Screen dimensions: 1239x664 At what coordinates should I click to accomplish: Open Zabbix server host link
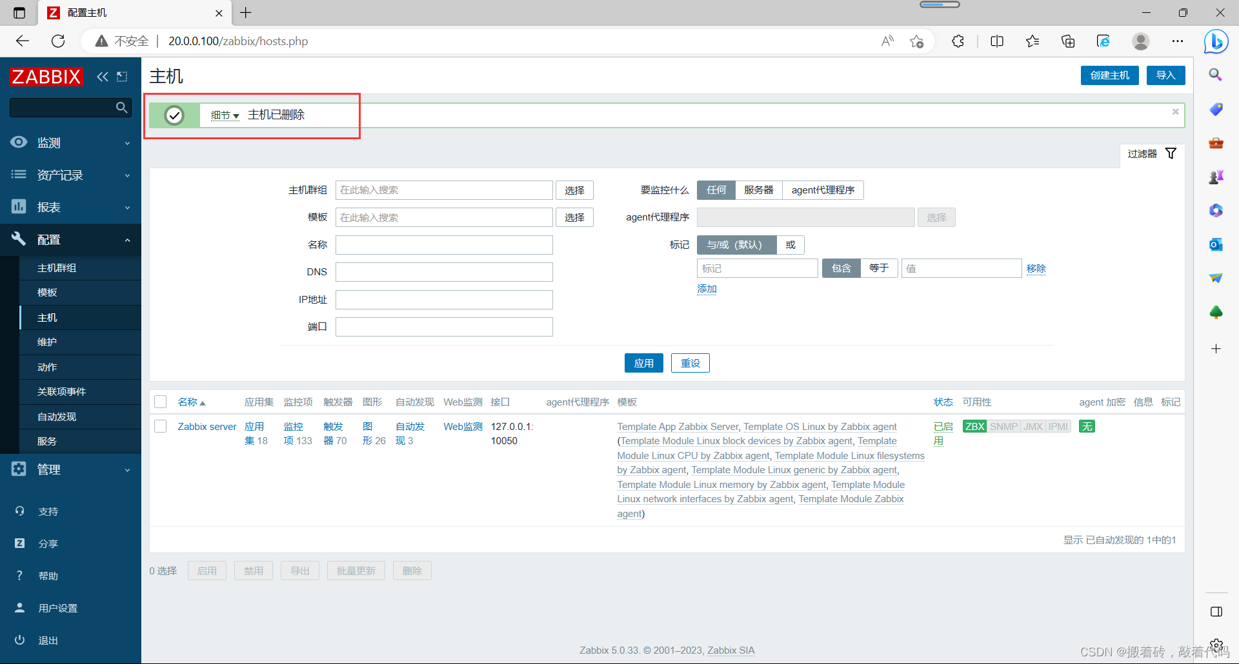point(207,426)
